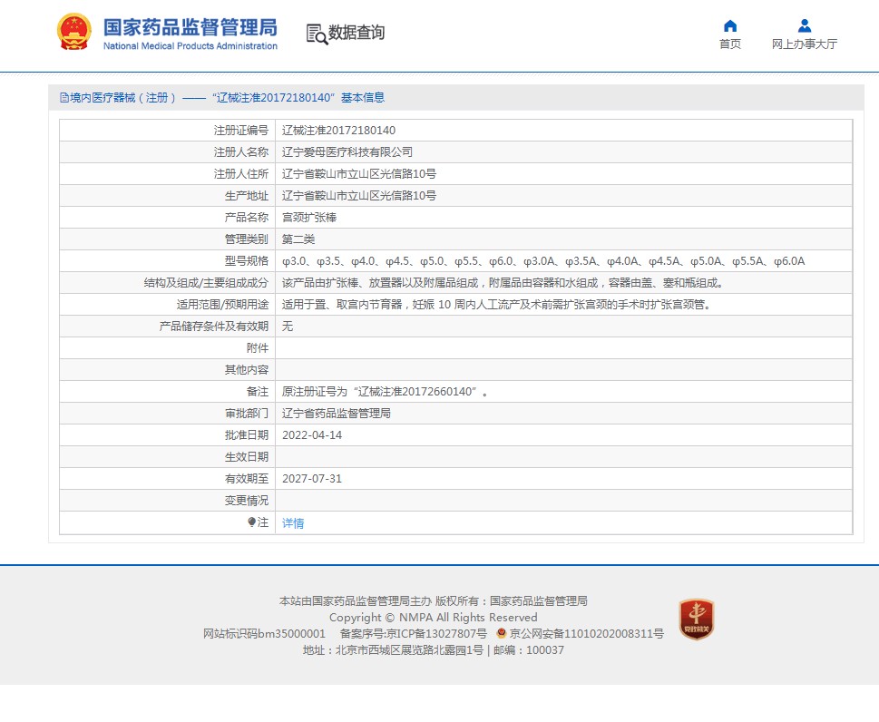Go to 首页 home icon

click(x=730, y=25)
